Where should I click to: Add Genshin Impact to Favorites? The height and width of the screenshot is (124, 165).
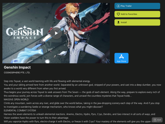pyautogui.click(x=137, y=14)
